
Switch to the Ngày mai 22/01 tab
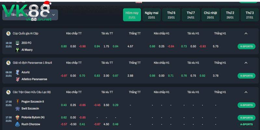151,15
